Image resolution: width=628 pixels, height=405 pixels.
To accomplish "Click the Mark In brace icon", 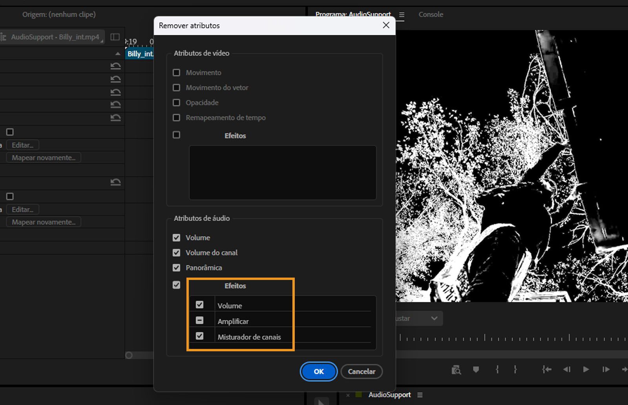I will [x=497, y=369].
